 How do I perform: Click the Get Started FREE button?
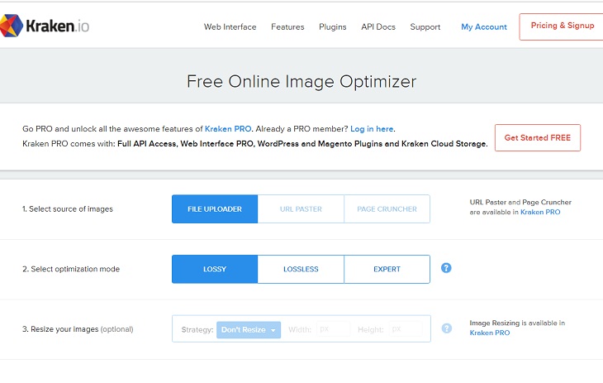point(537,137)
